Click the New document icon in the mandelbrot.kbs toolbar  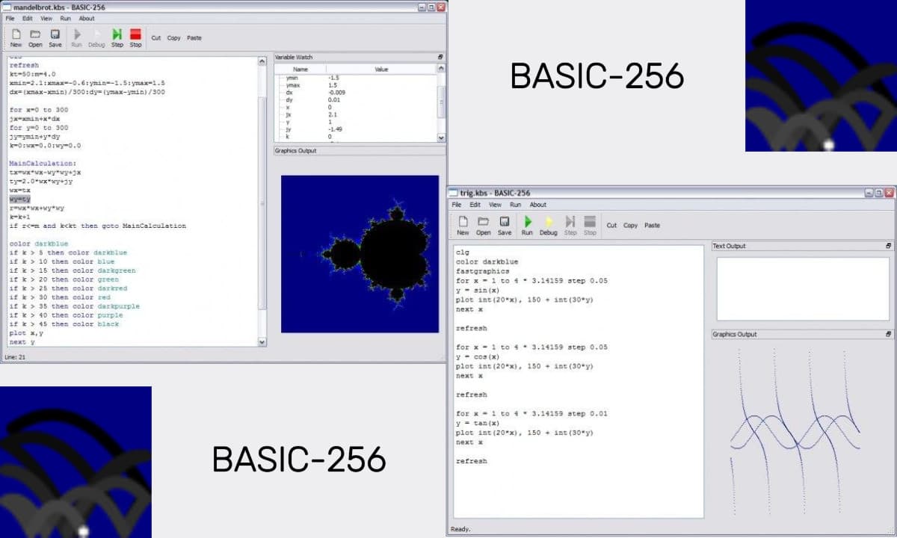tap(16, 34)
